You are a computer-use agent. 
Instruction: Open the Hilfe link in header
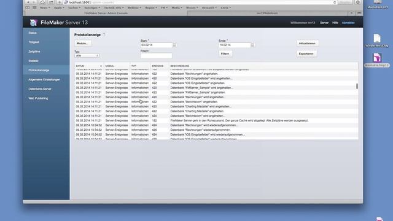[x=335, y=23]
